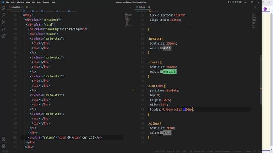Click the 'height: 100%;' declaration
273x153 pixels.
point(160,100)
